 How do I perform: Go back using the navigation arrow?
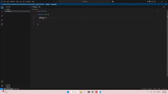click(x=54, y=2)
